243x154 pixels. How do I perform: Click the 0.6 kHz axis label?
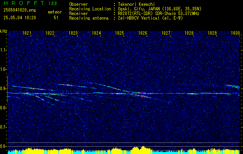[x=3, y=146]
